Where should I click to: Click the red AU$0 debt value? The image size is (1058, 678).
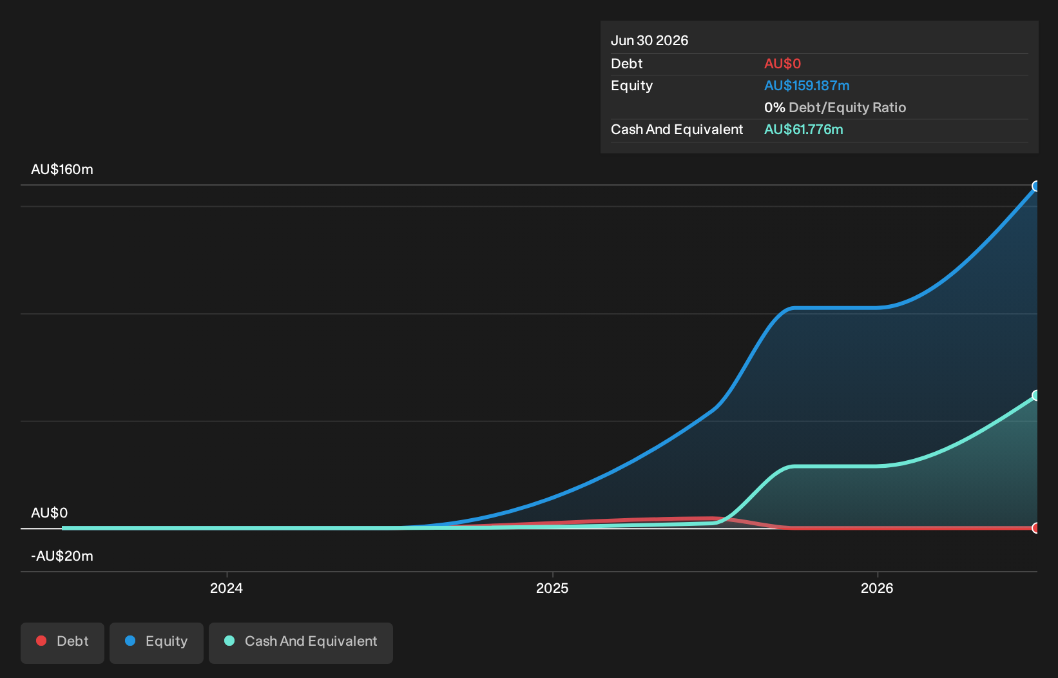coord(782,64)
